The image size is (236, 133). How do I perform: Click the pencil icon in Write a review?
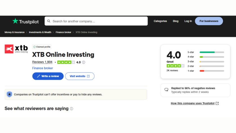point(38,76)
